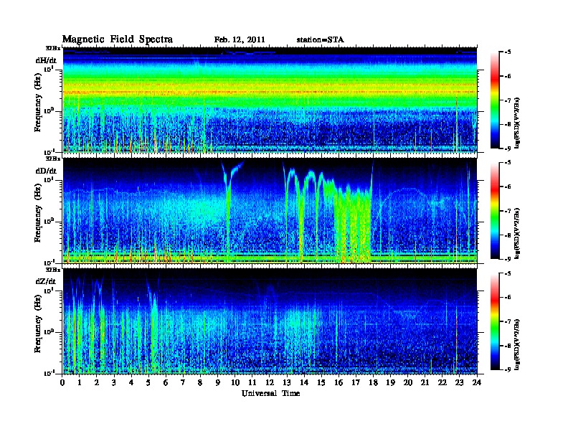Click the hour 3 tick label
568x439 pixels.
pos(114,382)
